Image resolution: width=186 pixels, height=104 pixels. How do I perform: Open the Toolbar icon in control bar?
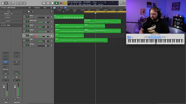pyautogui.click(x=13, y=3)
